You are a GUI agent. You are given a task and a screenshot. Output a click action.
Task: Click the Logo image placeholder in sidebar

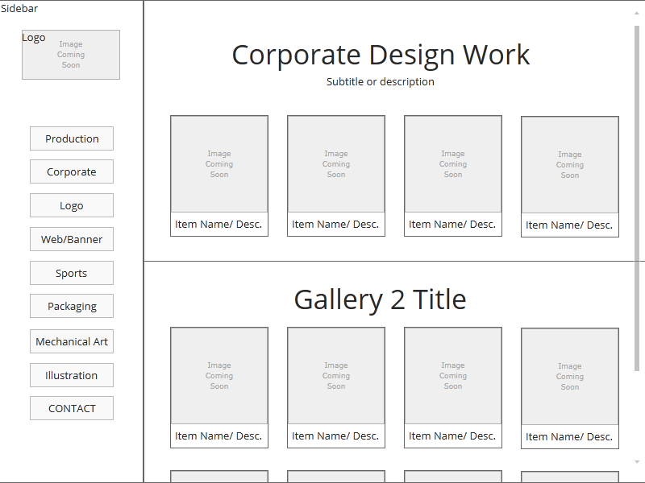pos(71,55)
